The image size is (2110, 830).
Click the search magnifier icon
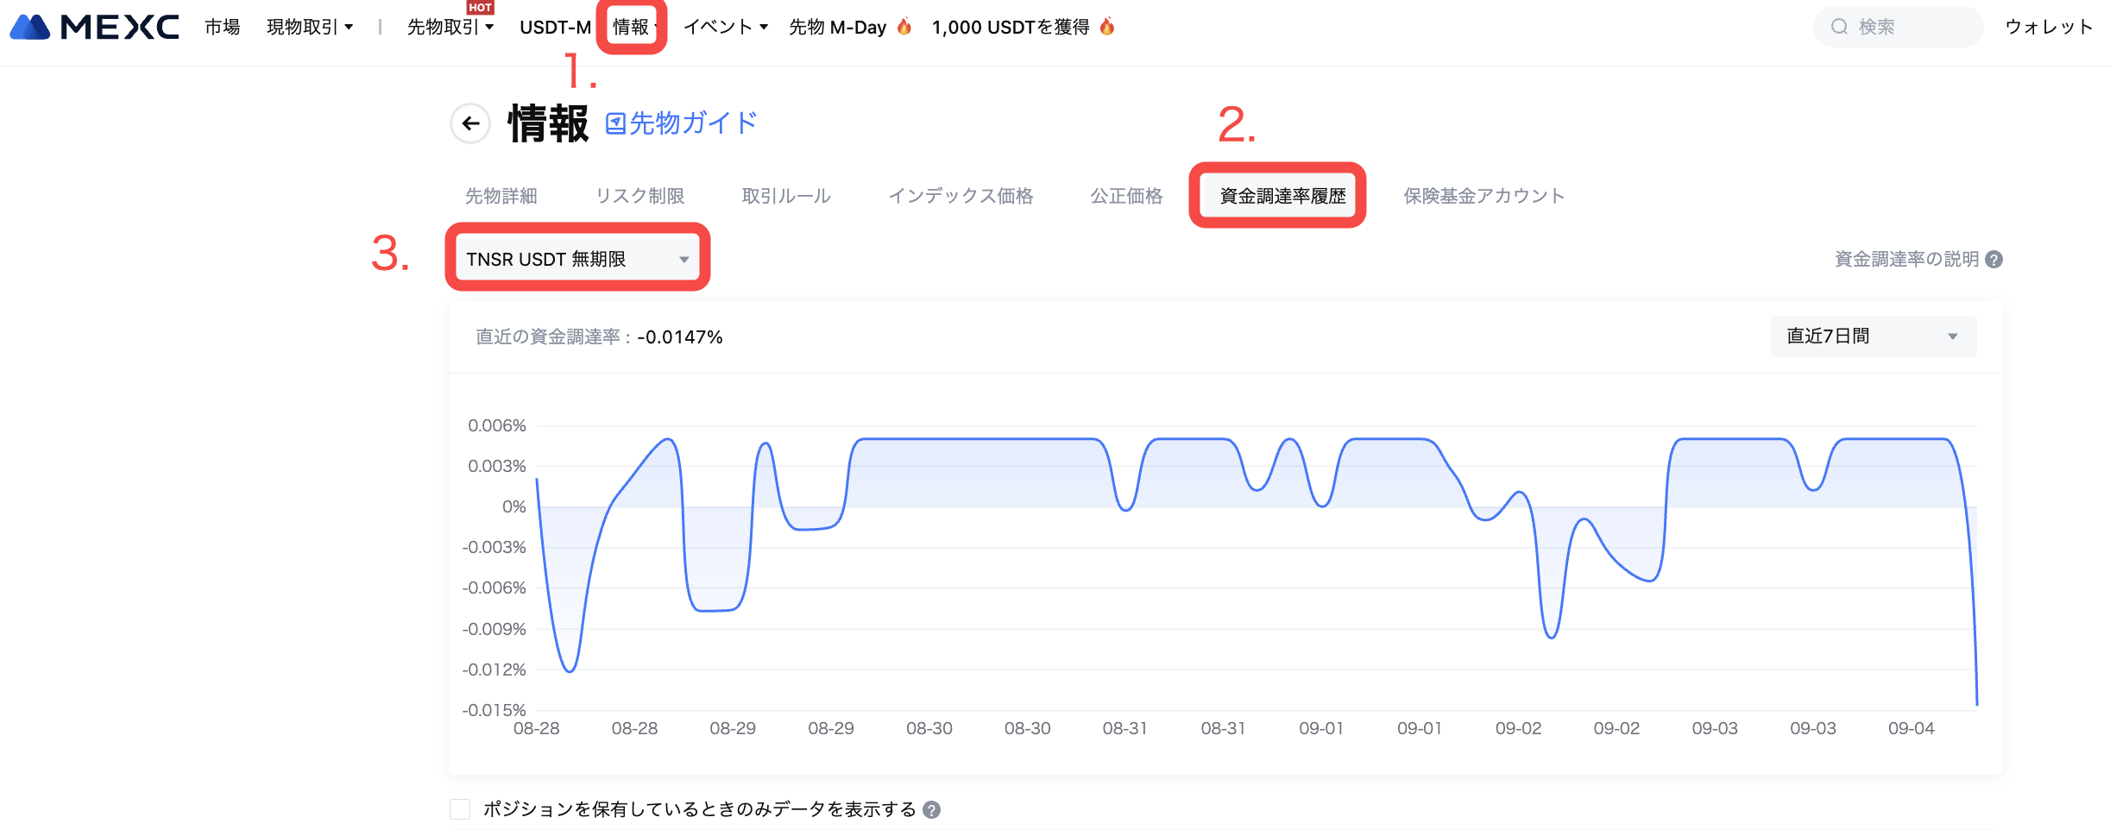pos(1839,27)
